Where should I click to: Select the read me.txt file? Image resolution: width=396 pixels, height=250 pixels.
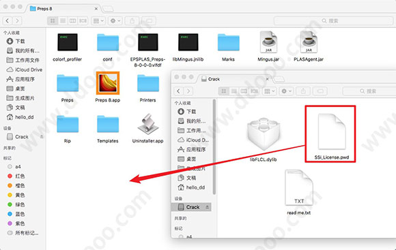[299, 187]
